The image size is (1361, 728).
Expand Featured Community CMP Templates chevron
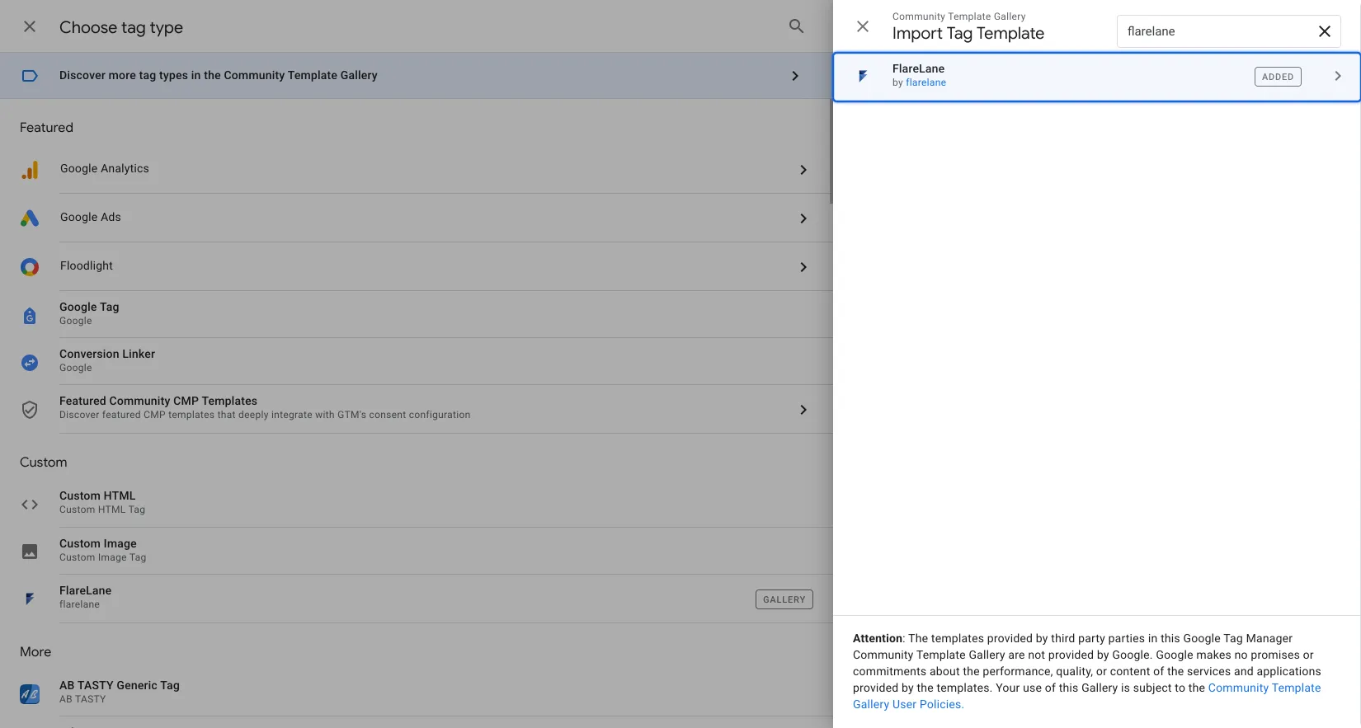[803, 410]
